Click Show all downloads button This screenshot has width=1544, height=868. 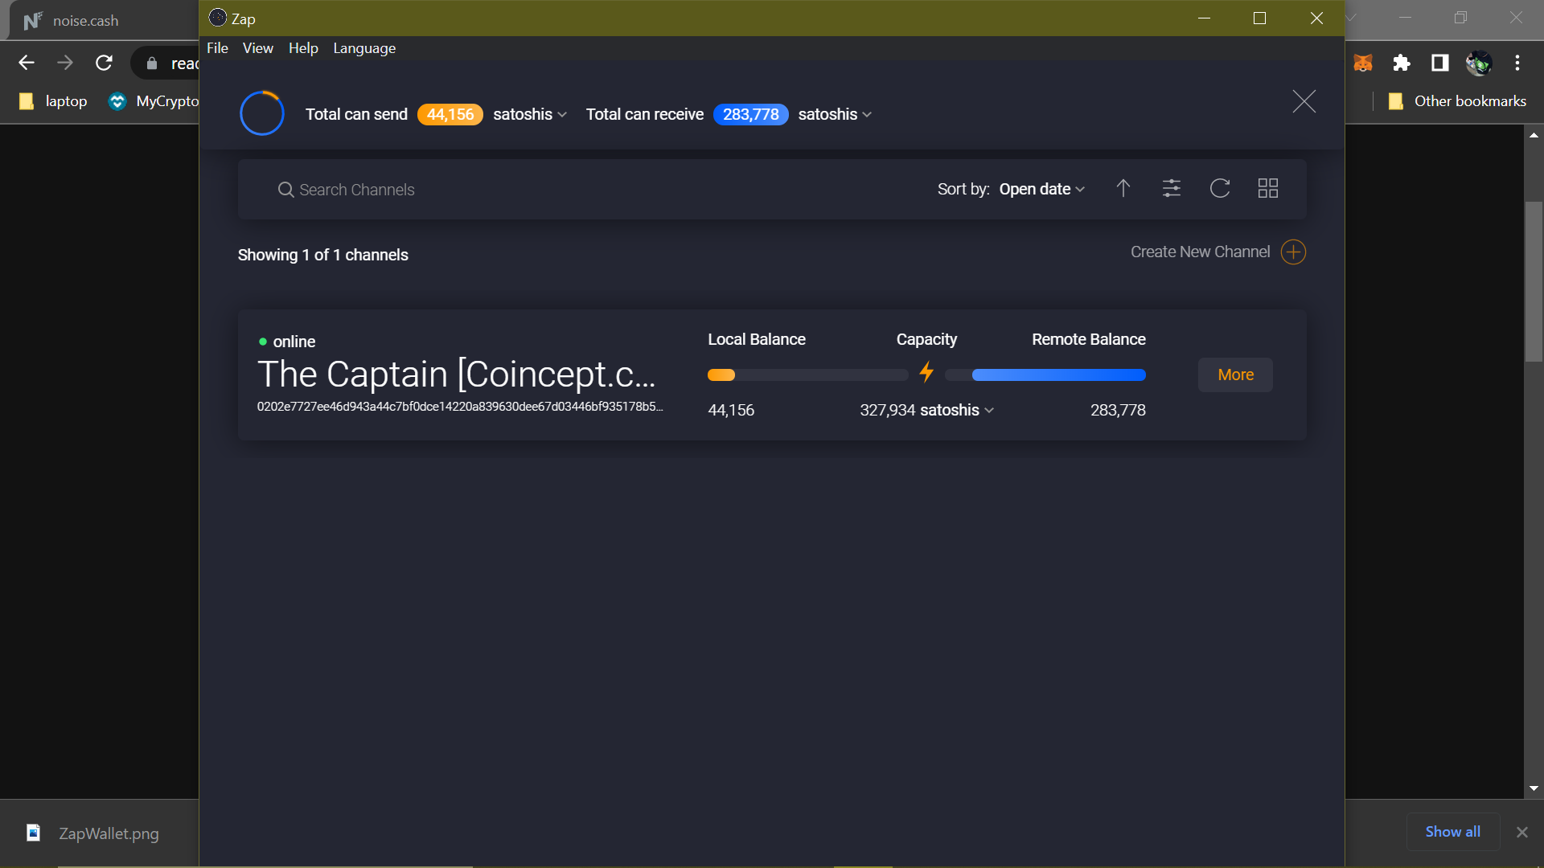pos(1452,832)
